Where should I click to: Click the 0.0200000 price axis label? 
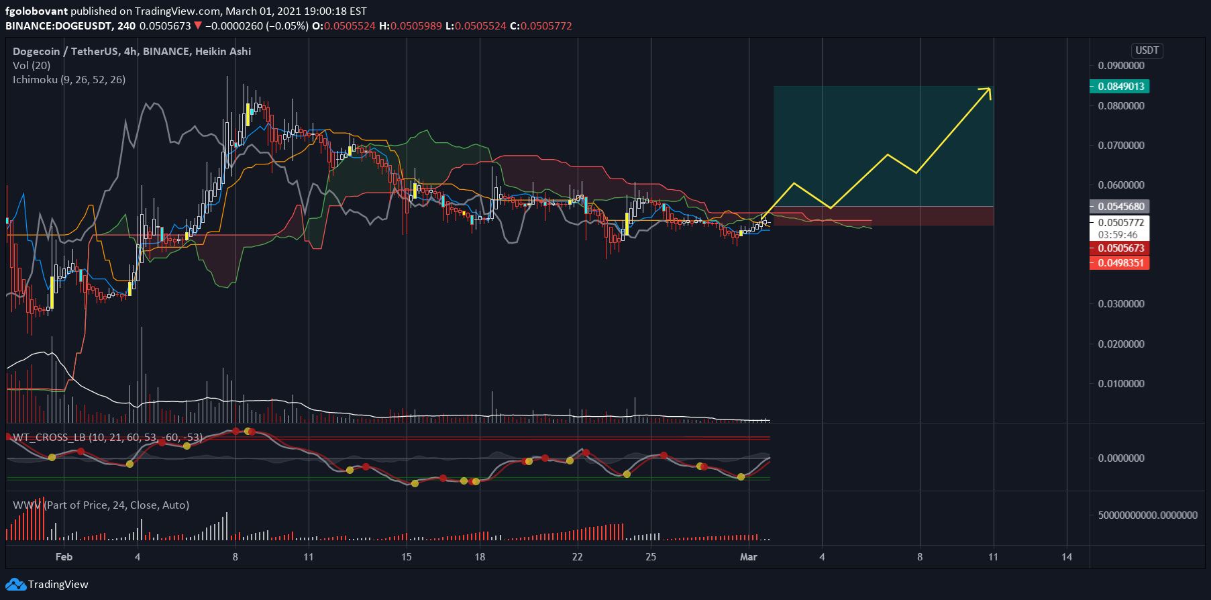(1121, 344)
